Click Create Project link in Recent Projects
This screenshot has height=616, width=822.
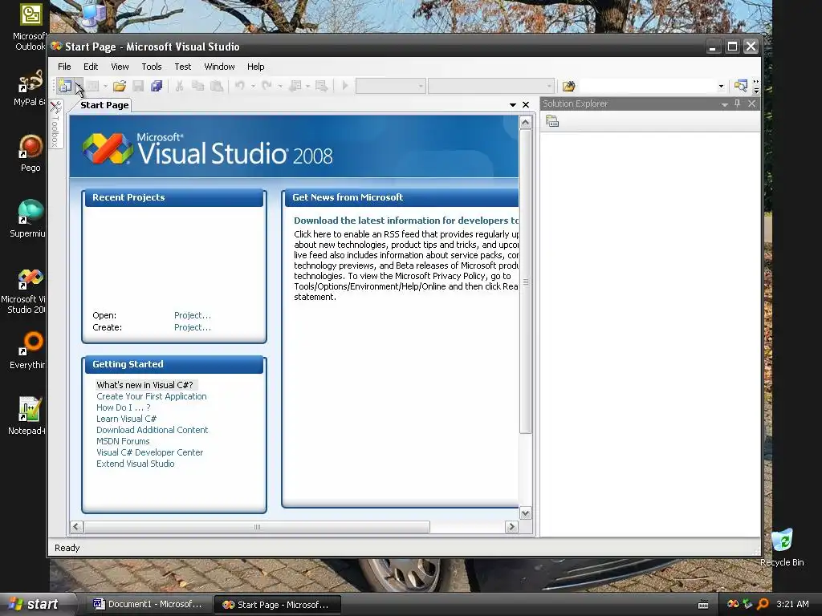coord(193,327)
